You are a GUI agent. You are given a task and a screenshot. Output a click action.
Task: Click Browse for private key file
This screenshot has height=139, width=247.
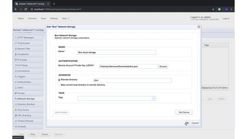point(163,66)
